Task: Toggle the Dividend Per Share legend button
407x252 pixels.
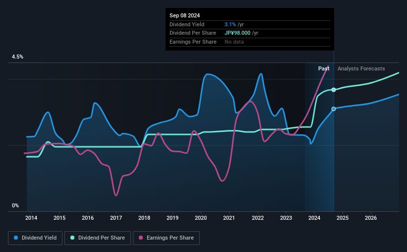Action: click(98, 238)
